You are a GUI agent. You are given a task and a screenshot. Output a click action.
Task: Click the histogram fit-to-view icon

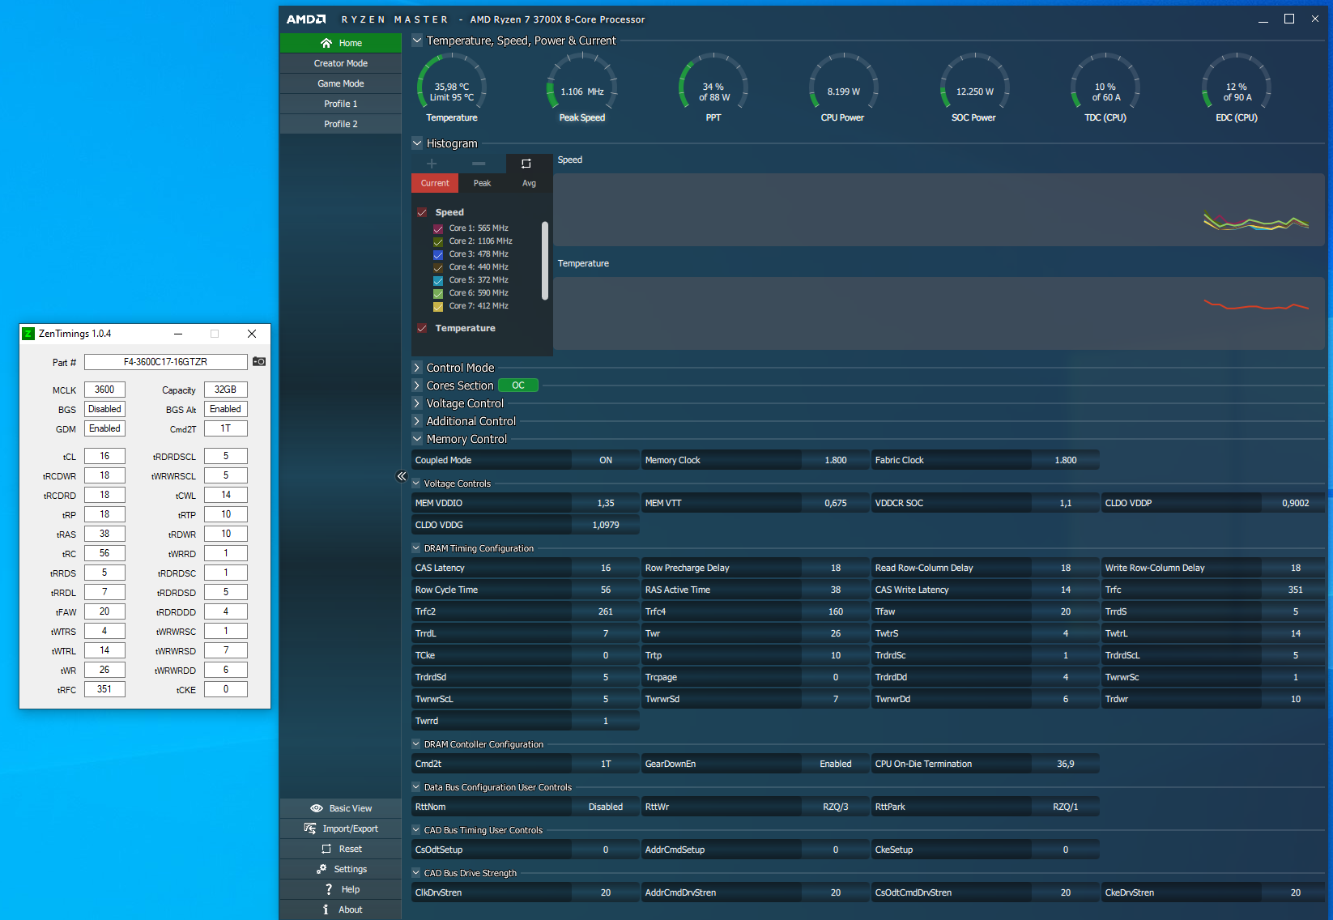[526, 164]
